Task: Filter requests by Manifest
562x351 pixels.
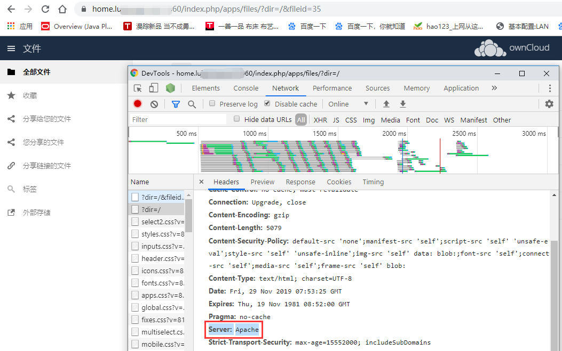Action: point(473,120)
